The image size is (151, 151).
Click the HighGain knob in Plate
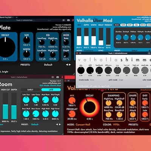pos(53,54)
